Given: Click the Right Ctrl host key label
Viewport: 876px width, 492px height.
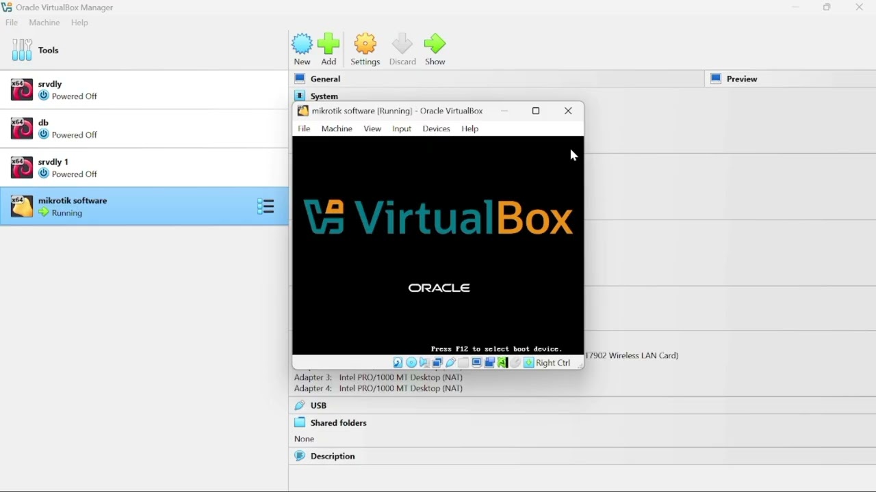Looking at the screenshot, I should click(553, 363).
